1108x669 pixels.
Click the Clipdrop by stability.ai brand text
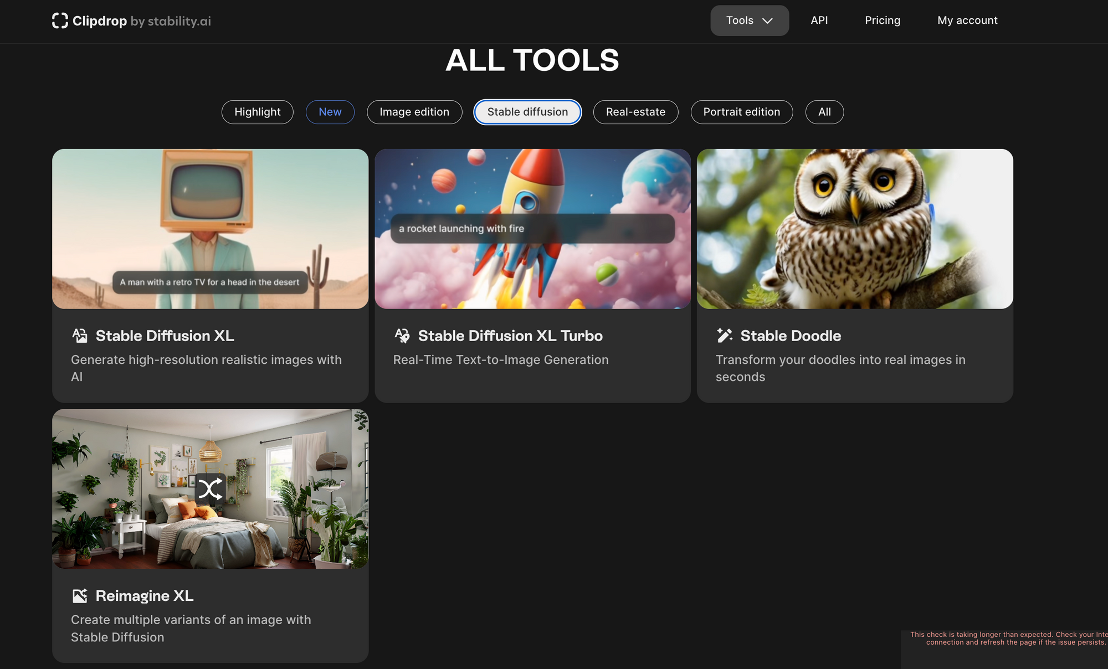[141, 21]
